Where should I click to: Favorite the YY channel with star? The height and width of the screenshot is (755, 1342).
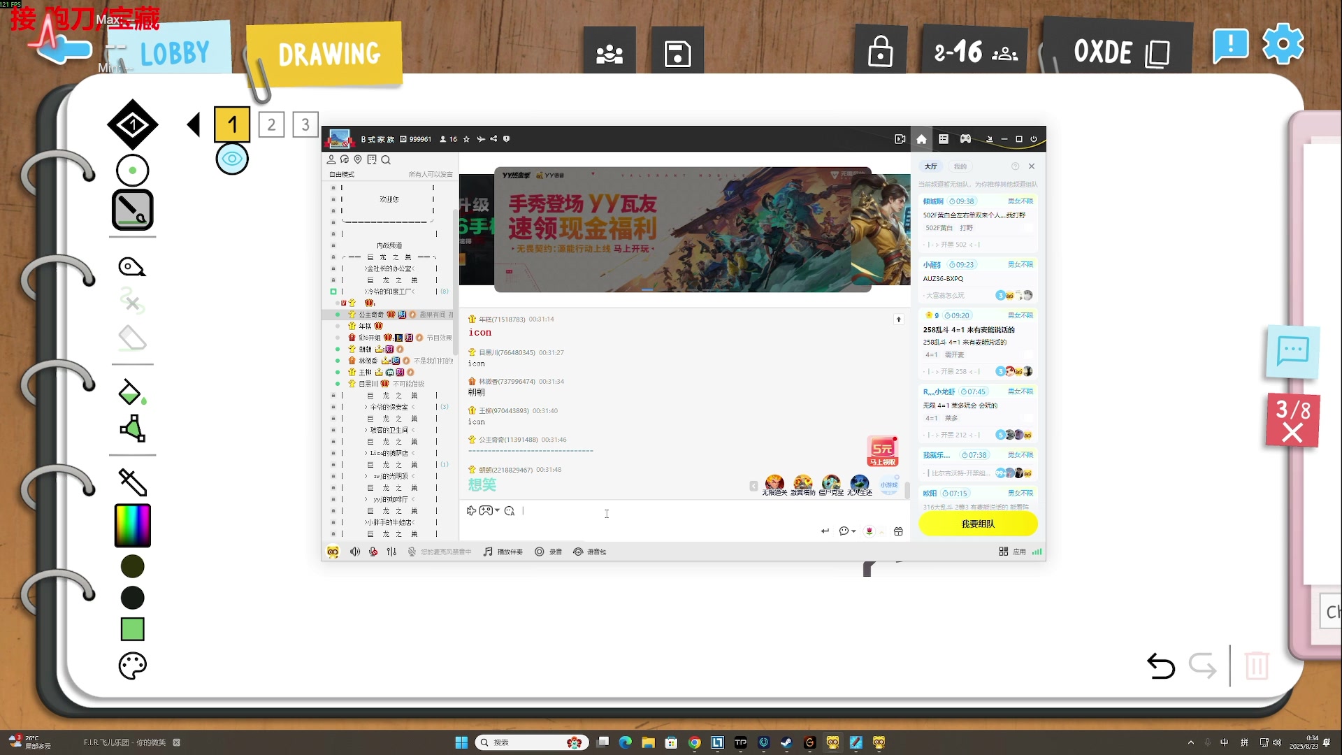point(466,139)
